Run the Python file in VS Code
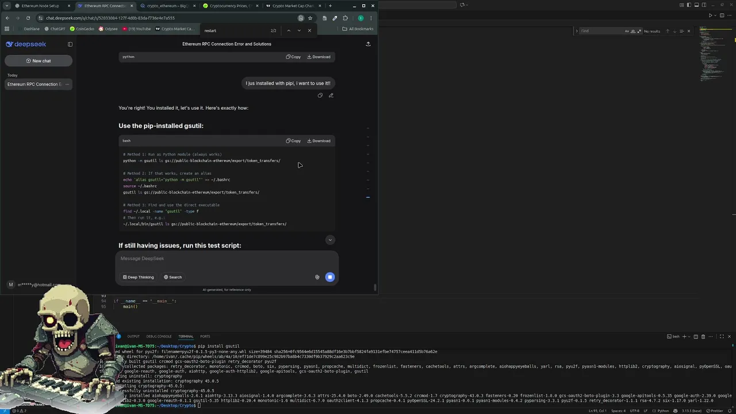 (710, 16)
